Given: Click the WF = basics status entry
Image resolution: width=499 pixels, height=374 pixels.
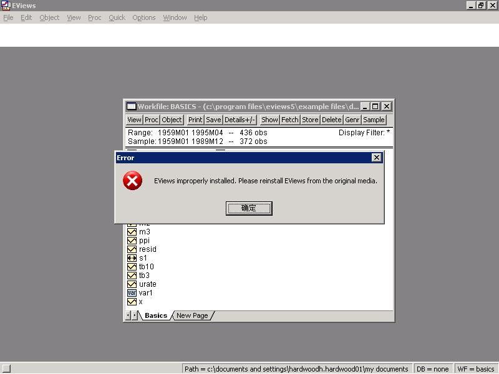Looking at the screenshot, I should 476,369.
